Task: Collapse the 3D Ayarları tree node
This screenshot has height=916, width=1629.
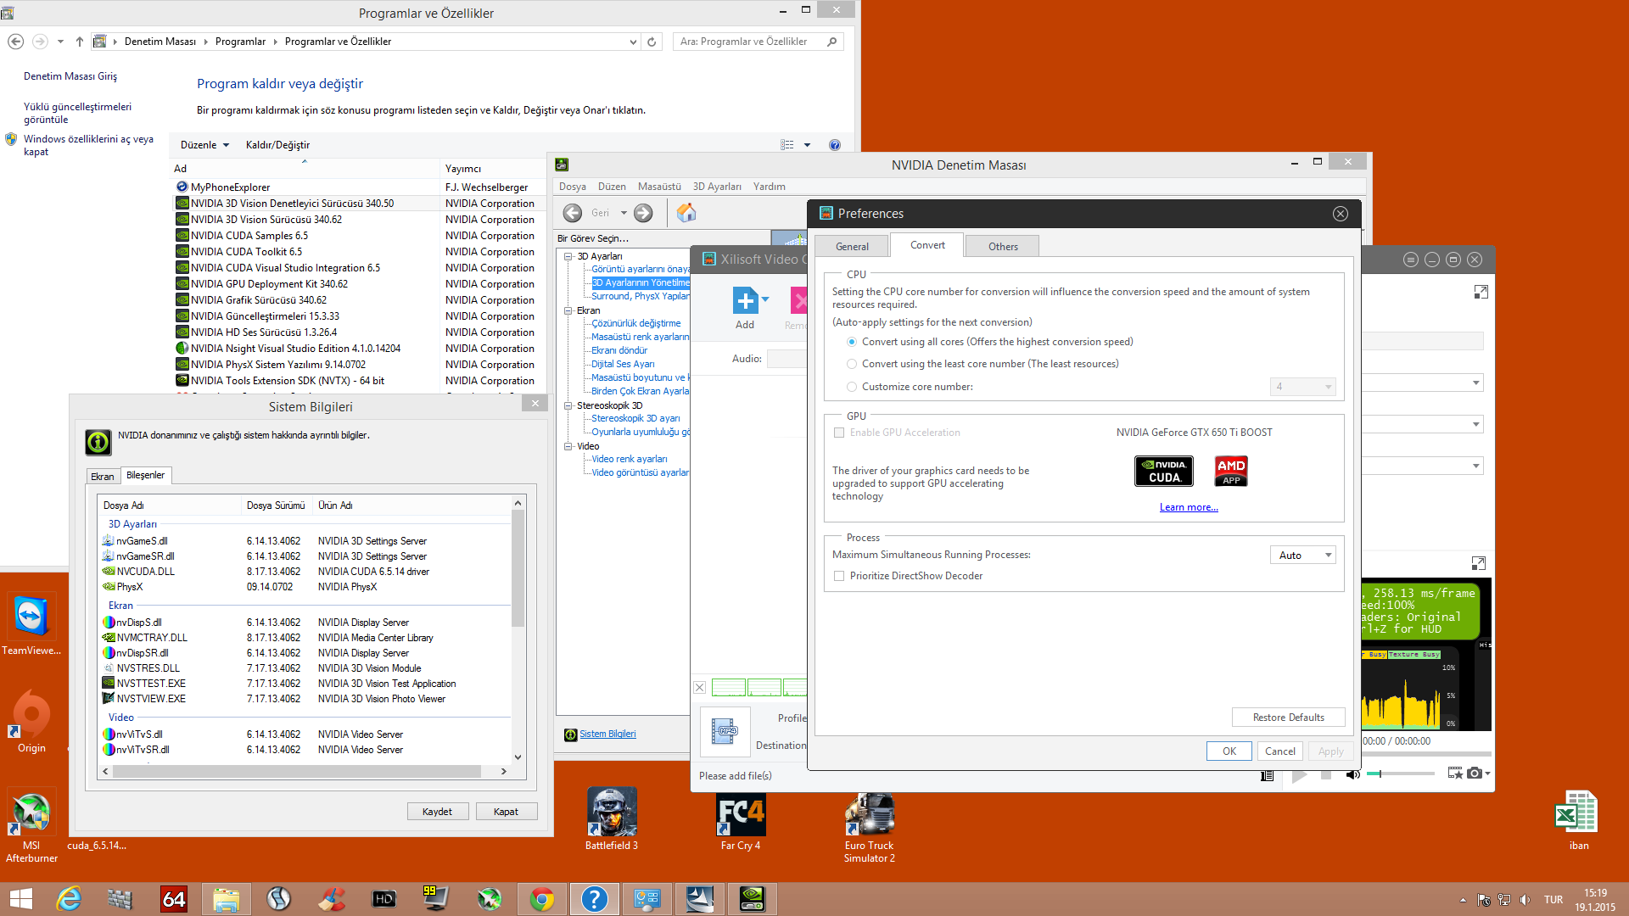Action: 568,256
